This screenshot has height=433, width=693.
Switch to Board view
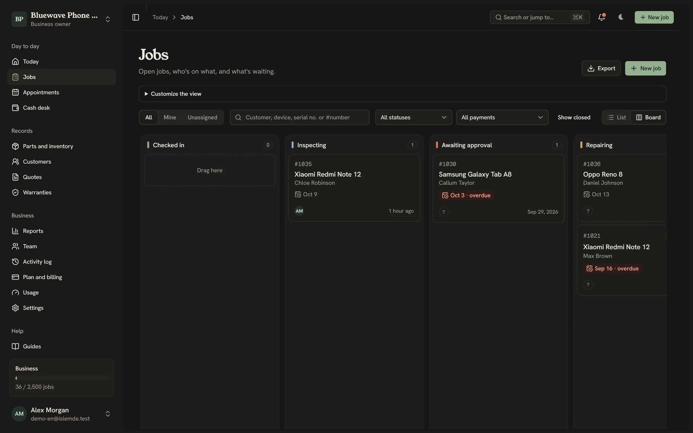648,117
